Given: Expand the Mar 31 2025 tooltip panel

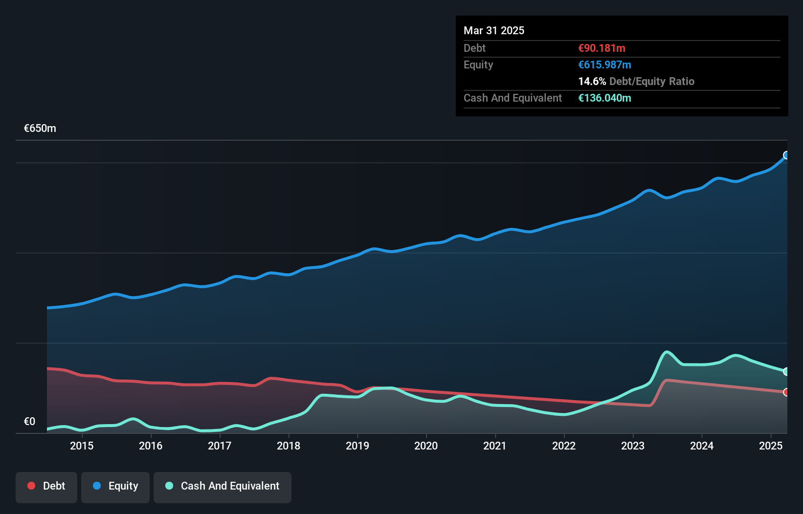Looking at the screenshot, I should [x=493, y=30].
